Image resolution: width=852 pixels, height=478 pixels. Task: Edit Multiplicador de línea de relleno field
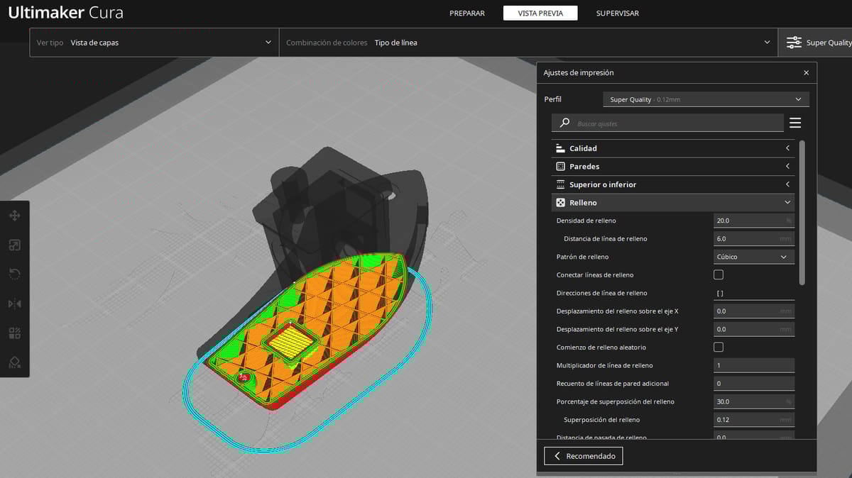[x=753, y=365]
